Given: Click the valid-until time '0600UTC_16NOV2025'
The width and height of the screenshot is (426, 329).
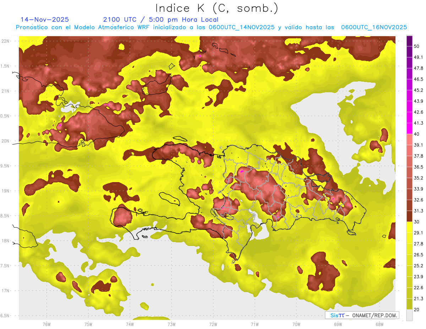Looking at the screenshot, I should pos(374,27).
